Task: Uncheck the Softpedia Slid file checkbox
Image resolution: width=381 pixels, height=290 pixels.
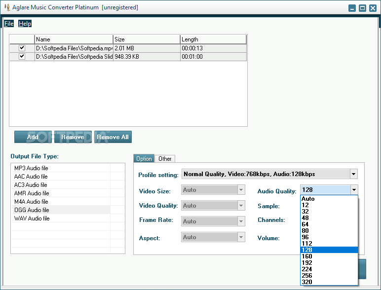Action: (x=22, y=56)
